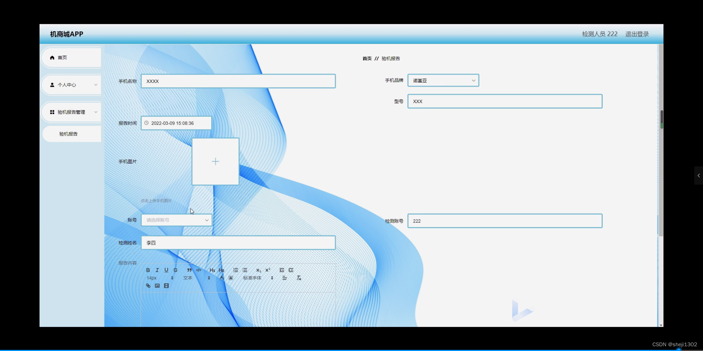Insert a hyperlink in the report editor
Viewport: 703px width, 351px height.
pyautogui.click(x=148, y=286)
